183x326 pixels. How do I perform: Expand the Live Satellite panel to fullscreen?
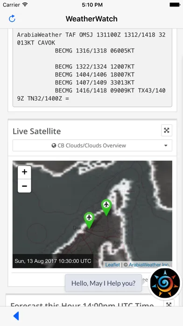point(167,130)
